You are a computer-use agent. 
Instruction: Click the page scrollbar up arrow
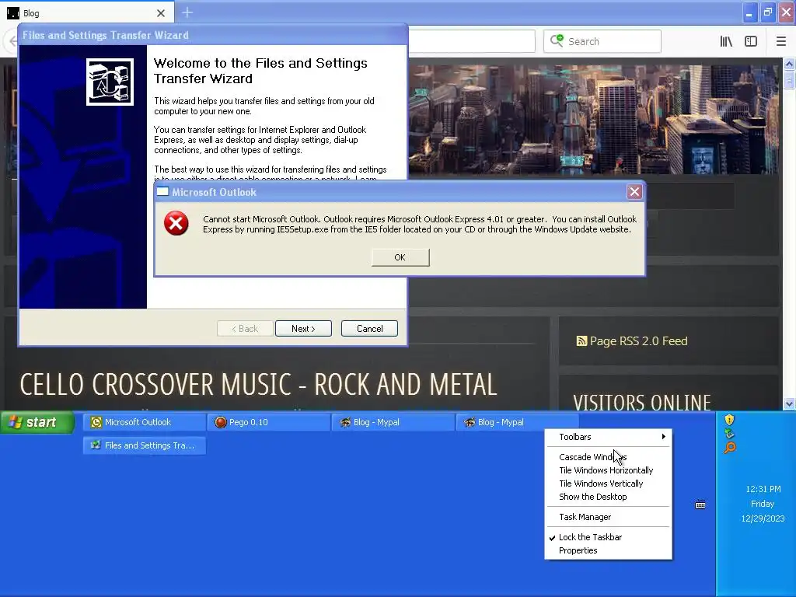789,64
